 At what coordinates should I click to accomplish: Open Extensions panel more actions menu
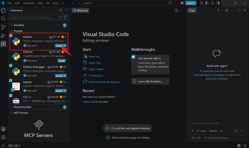(x=66, y=10)
